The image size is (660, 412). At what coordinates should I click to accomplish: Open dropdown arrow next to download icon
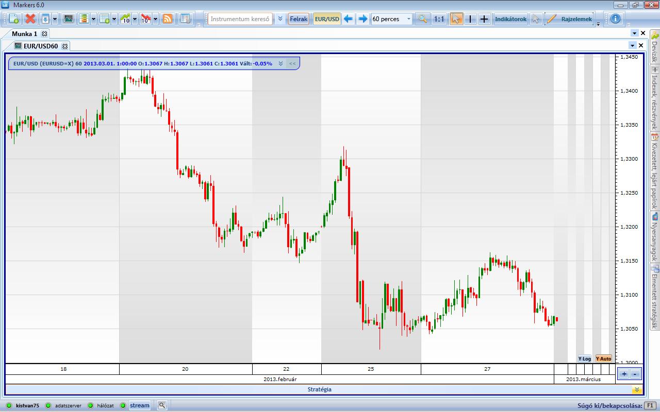point(55,19)
